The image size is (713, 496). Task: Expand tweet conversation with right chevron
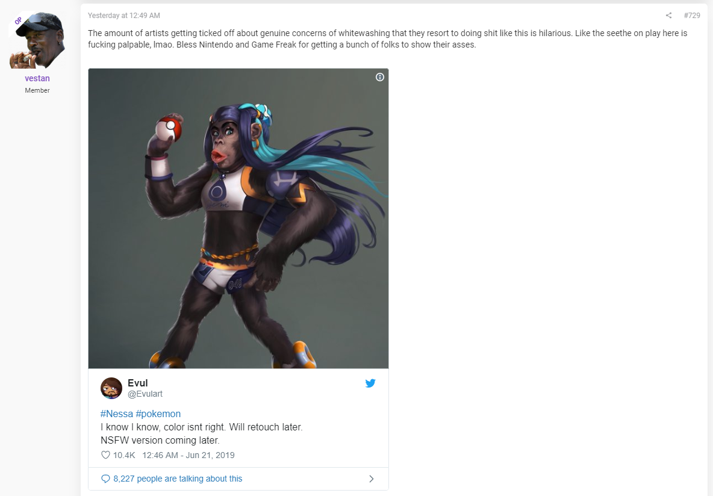pos(372,479)
